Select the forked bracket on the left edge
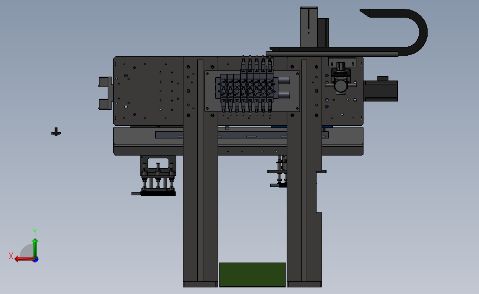The height and width of the screenshot is (294, 479). click(106, 93)
